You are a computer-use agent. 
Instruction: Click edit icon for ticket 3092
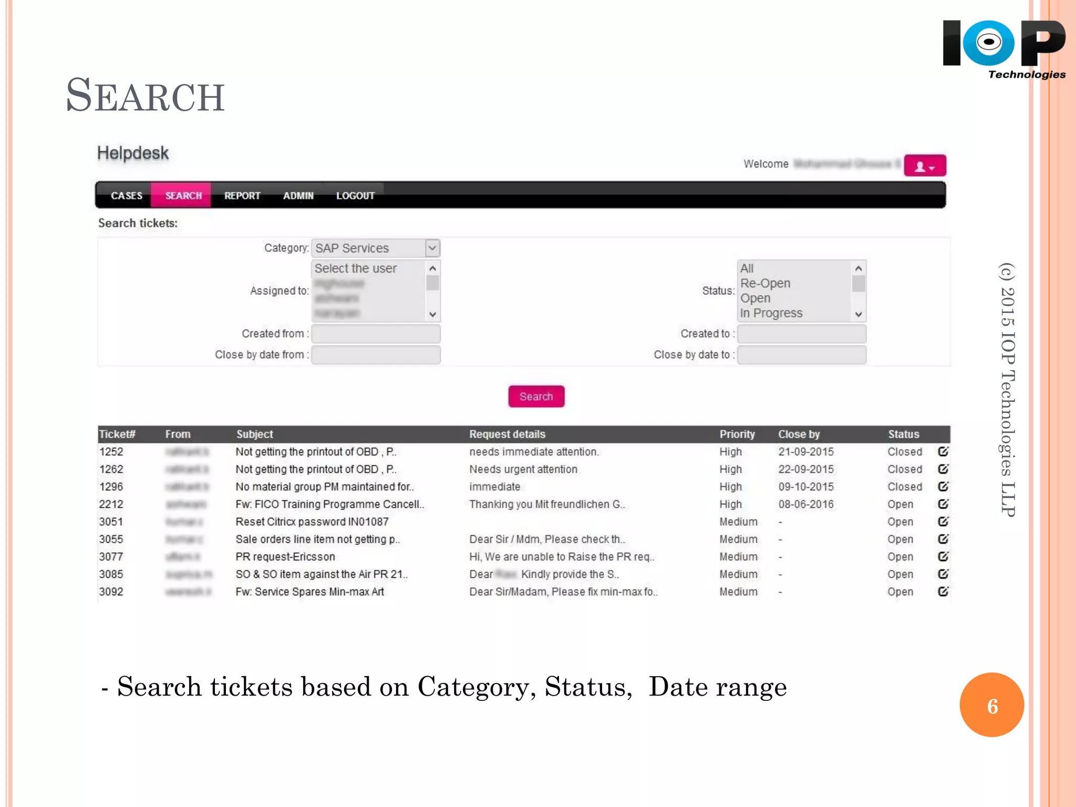(943, 592)
